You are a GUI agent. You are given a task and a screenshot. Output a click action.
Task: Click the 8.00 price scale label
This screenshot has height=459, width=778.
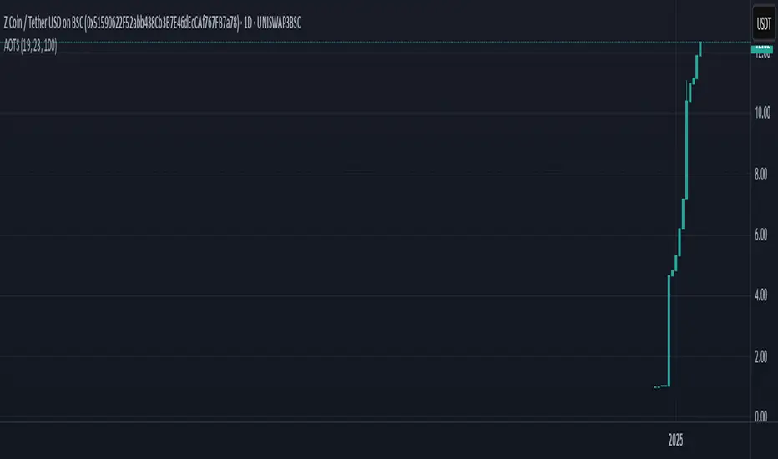[761, 174]
